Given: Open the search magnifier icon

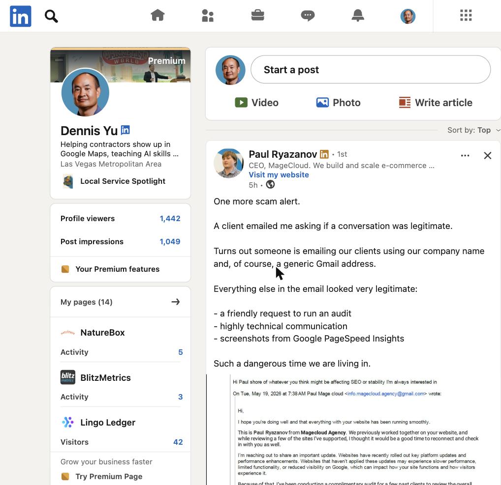Looking at the screenshot, I should click(51, 16).
